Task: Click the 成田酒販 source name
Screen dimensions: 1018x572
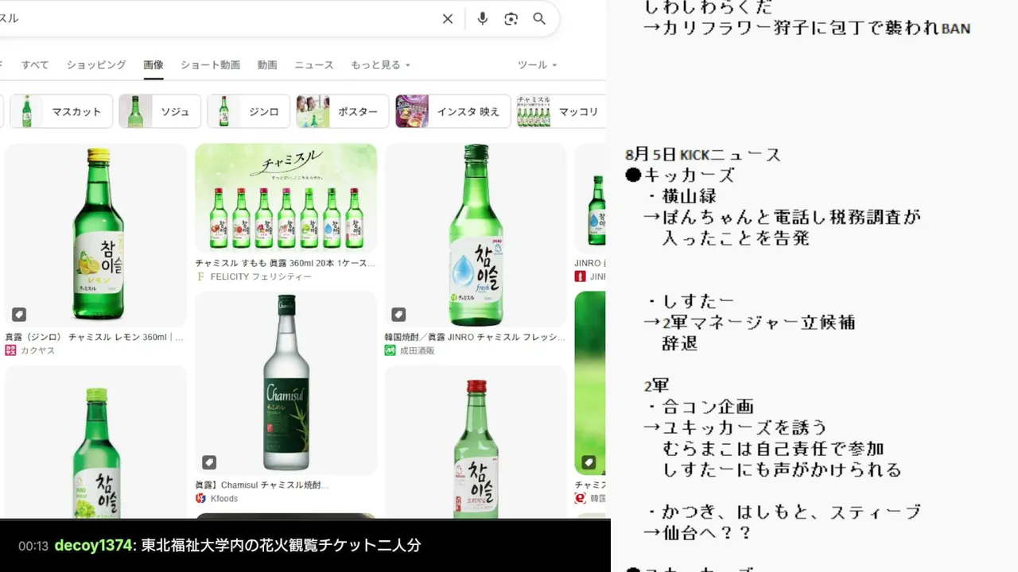Action: click(418, 350)
